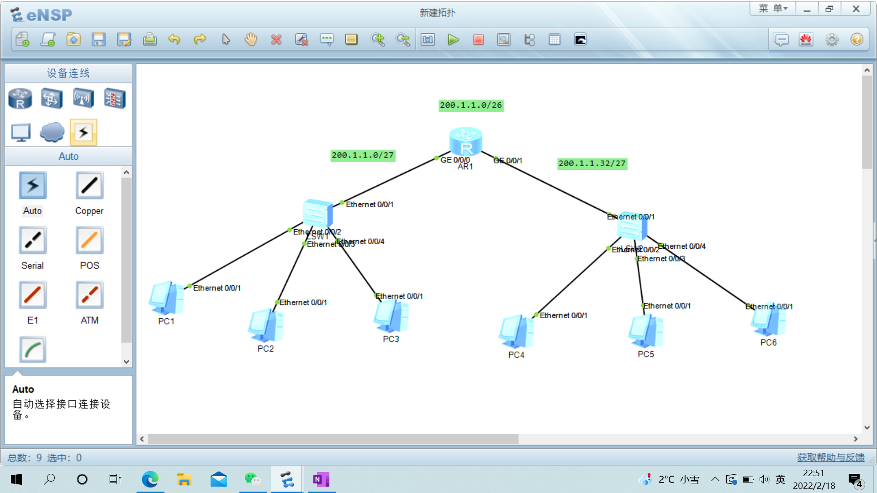Image resolution: width=877 pixels, height=493 pixels.
Task: Select the Firewall device category icon
Action: tap(115, 99)
